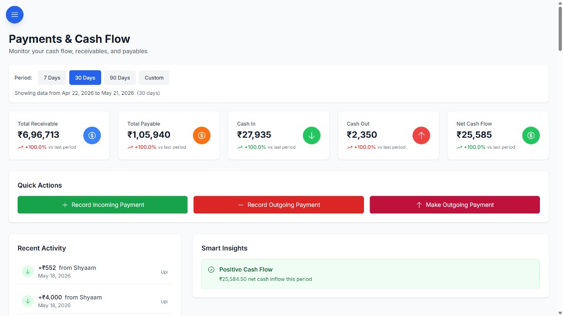Click the trend arrow under Total Receivable
This screenshot has width=563, height=316.
click(20, 147)
